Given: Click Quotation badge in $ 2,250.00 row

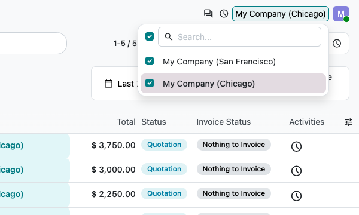Looking at the screenshot, I should pos(164,193).
